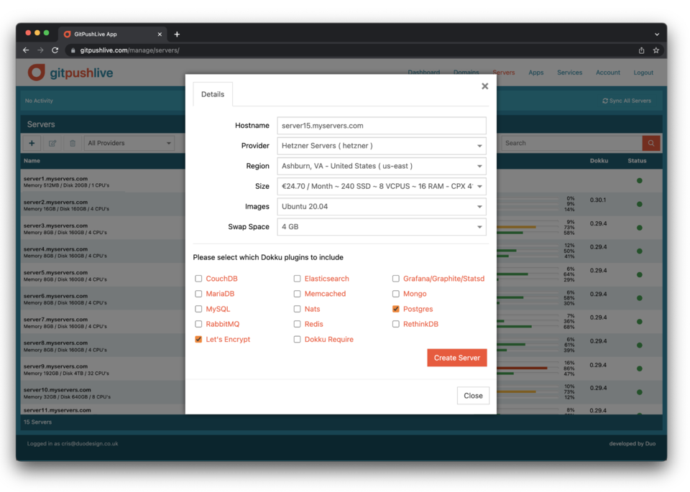The image size is (690, 492).
Task: Uncheck the Let's Encrypt plugin checkbox
Action: point(198,340)
